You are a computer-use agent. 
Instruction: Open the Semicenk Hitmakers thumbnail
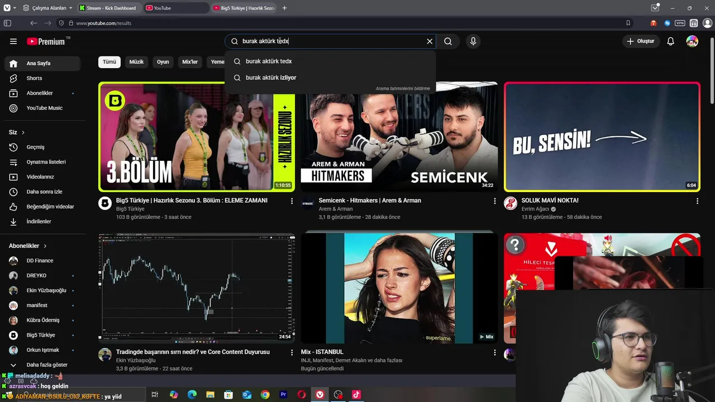399,137
